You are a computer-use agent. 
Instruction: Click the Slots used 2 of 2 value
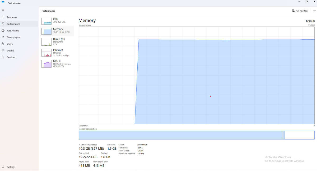coord(140,148)
